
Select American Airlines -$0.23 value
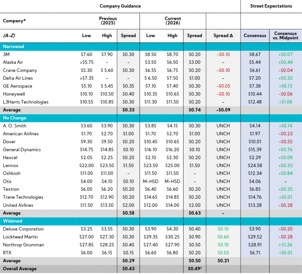click(x=286, y=134)
